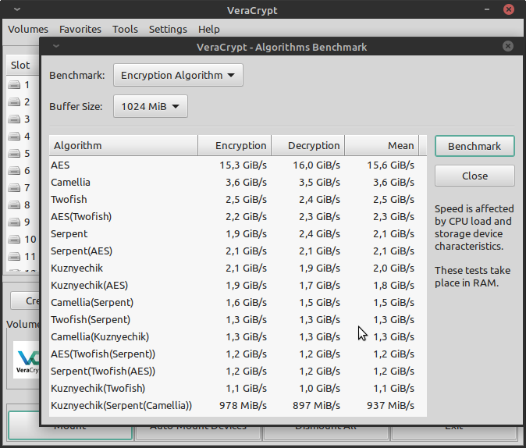The height and width of the screenshot is (448, 526).
Task: Sort by the Algorithm column header
Action: pos(123,146)
